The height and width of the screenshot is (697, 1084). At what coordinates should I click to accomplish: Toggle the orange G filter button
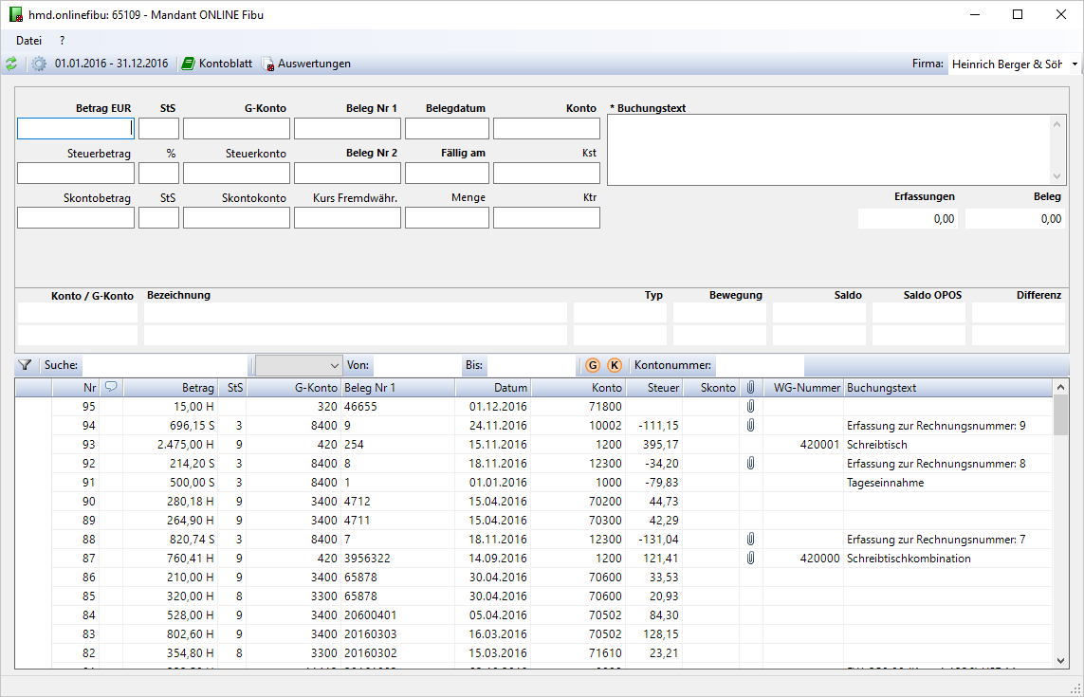click(593, 365)
